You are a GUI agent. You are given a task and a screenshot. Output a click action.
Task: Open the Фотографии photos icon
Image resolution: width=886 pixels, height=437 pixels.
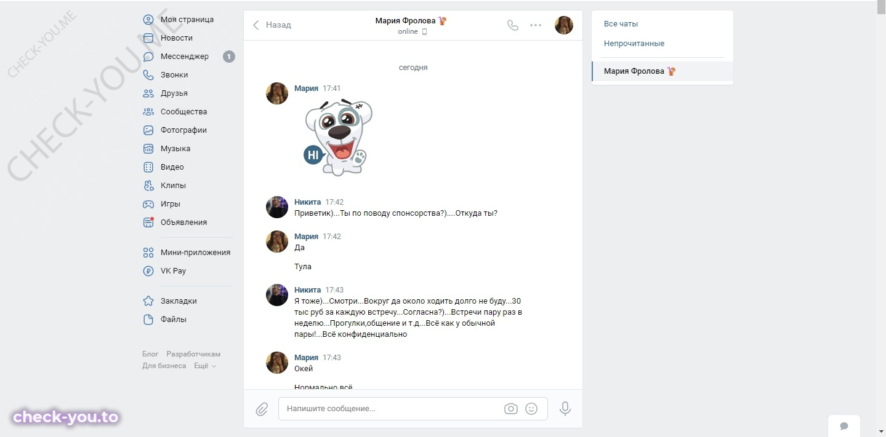tap(148, 130)
